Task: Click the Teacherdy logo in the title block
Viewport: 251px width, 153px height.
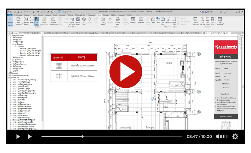Action: pos(226,47)
